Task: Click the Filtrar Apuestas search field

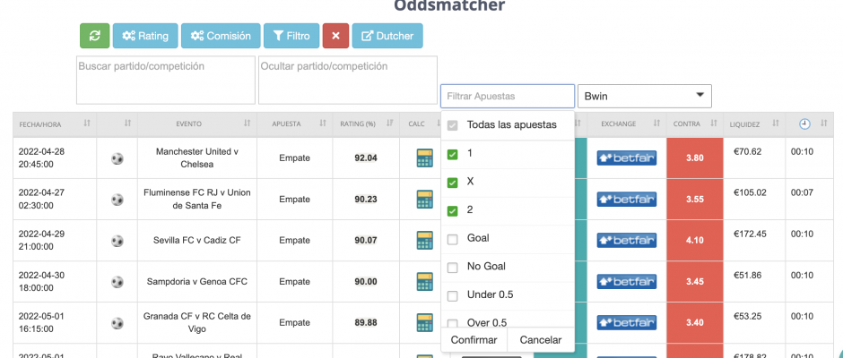Action: click(x=508, y=96)
